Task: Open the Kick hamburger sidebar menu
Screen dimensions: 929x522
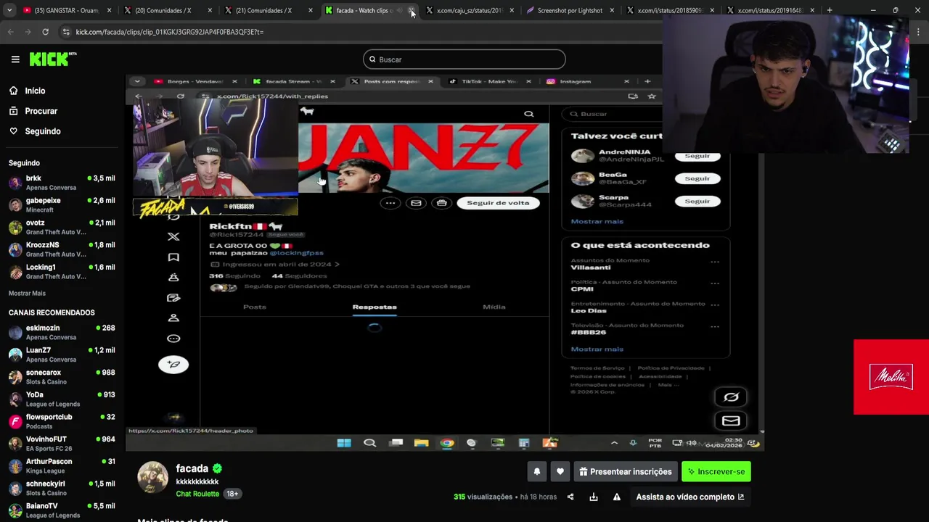Action: click(x=15, y=59)
